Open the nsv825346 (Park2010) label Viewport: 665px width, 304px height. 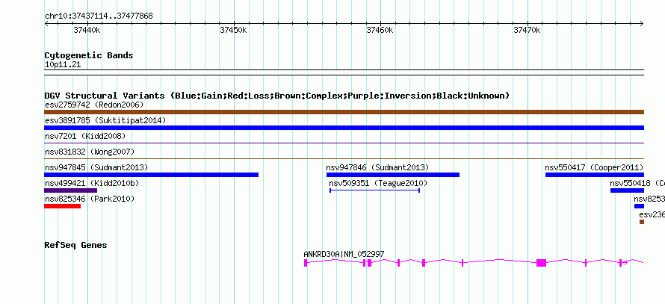coord(90,199)
